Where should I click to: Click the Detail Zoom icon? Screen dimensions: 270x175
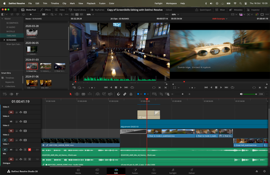pyautogui.click(x=161, y=94)
